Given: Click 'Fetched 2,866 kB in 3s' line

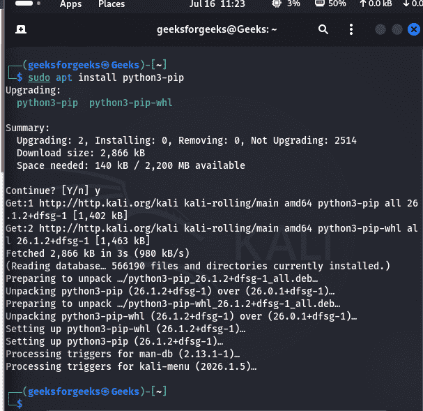Looking at the screenshot, I should click(x=98, y=253).
